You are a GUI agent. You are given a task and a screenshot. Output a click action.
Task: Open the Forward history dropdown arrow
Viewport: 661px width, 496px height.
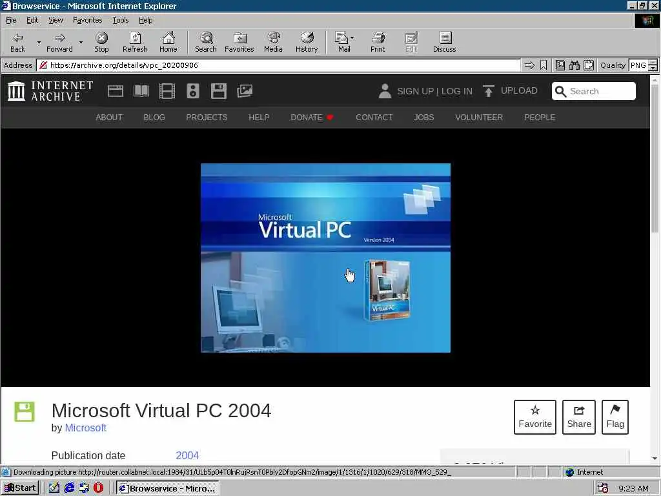[81, 42]
